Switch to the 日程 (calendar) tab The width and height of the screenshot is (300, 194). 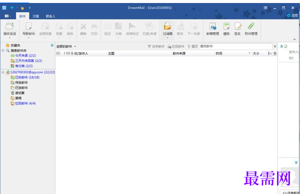pyautogui.click(x=36, y=16)
